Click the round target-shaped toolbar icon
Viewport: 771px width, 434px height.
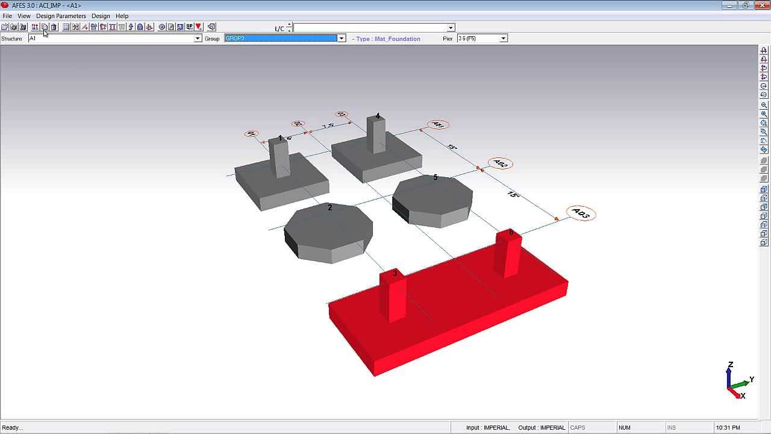point(162,27)
